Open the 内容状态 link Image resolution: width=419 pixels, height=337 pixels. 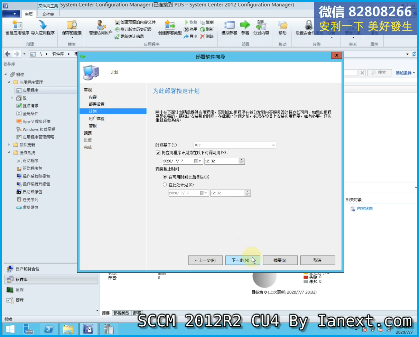(x=365, y=209)
